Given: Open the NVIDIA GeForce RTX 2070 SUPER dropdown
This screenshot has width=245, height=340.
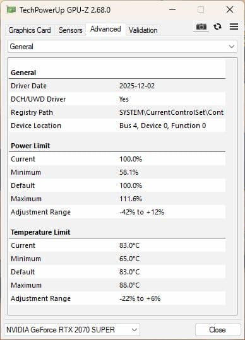Looking at the screenshot, I should pos(72,330).
